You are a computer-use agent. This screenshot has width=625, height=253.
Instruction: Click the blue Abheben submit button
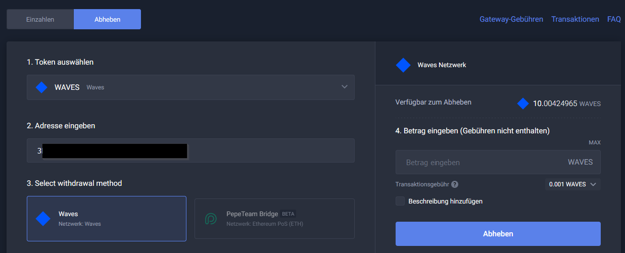[x=498, y=234]
